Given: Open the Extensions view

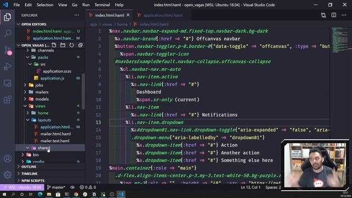Looking at the screenshot, I should (x=7, y=100).
